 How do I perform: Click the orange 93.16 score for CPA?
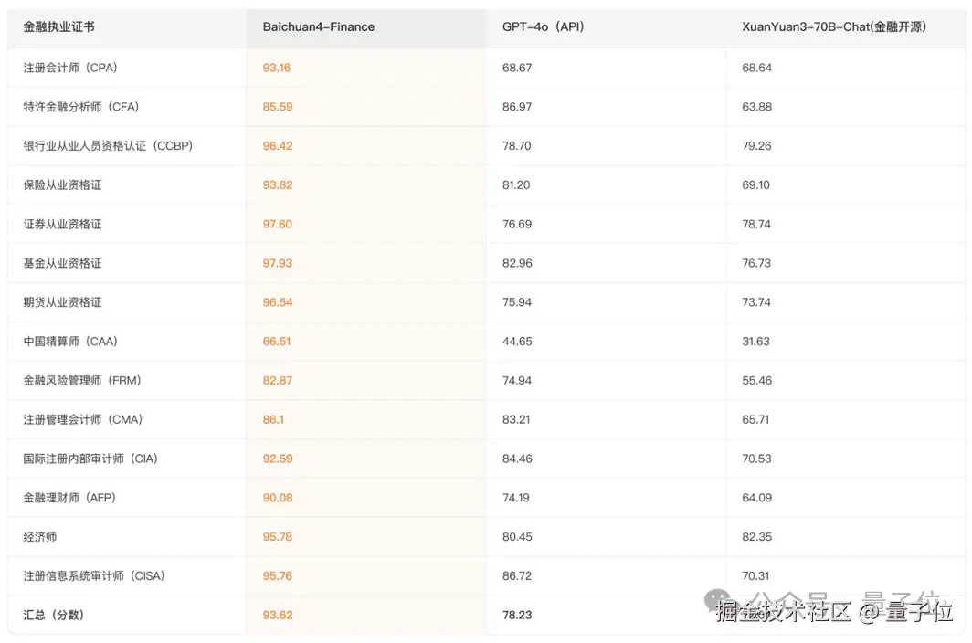pos(277,68)
